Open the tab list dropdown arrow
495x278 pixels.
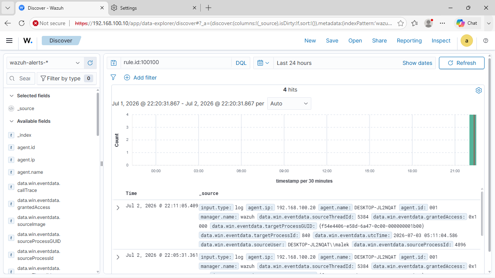pos(7,8)
